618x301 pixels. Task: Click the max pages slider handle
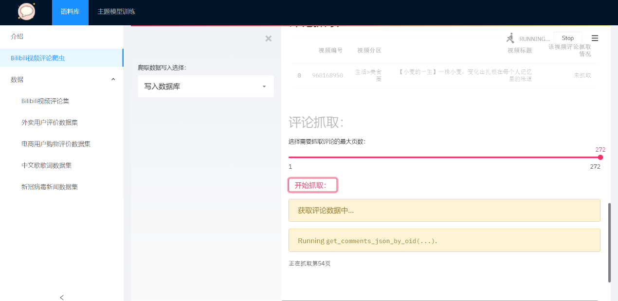coord(600,157)
